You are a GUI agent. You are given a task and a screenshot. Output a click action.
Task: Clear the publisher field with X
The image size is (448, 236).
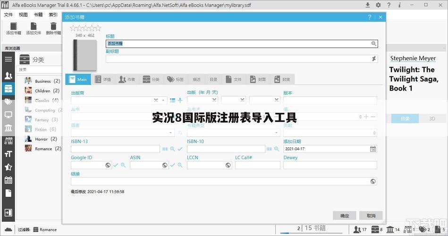click(156, 100)
